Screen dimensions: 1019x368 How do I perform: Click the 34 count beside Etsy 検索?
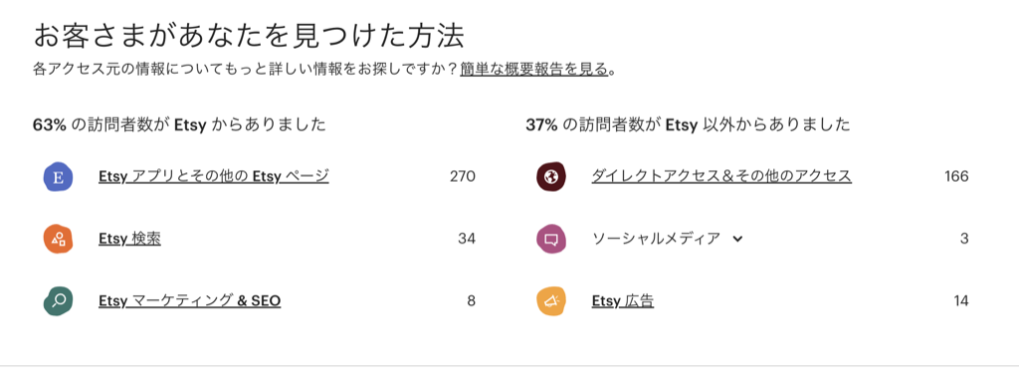pyautogui.click(x=467, y=239)
